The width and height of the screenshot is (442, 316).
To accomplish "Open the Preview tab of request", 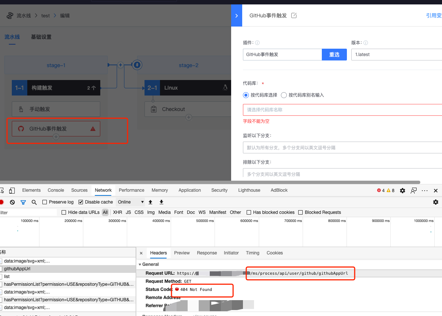I will [x=182, y=253].
